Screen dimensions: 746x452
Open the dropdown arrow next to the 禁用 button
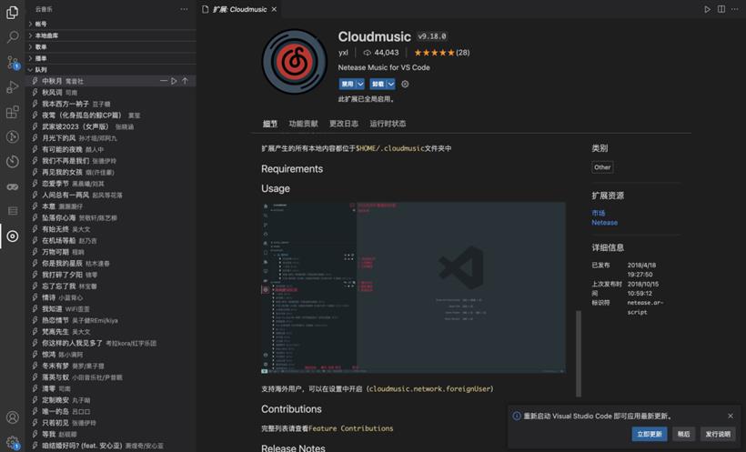(x=360, y=85)
